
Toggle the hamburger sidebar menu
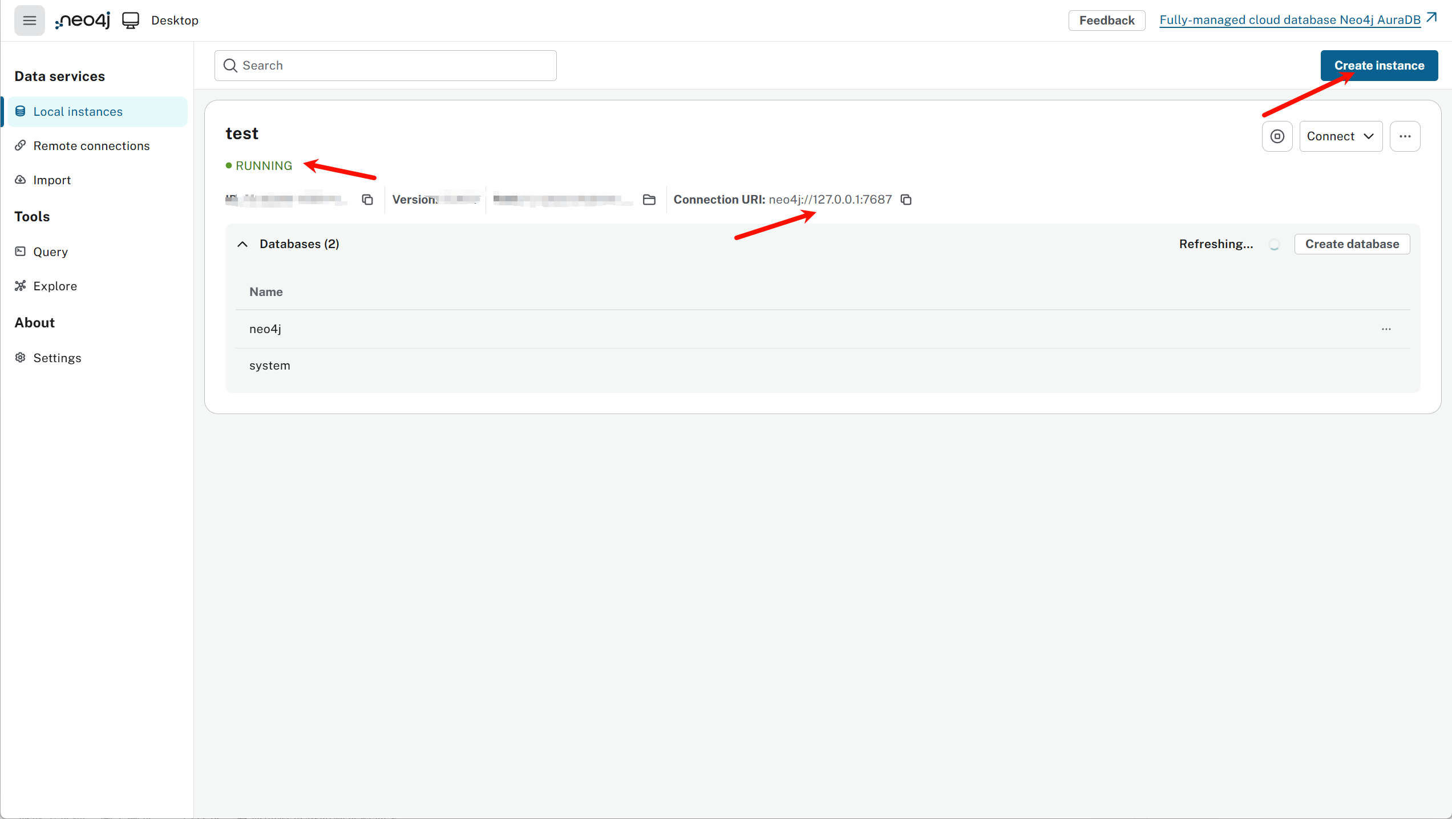29,21
